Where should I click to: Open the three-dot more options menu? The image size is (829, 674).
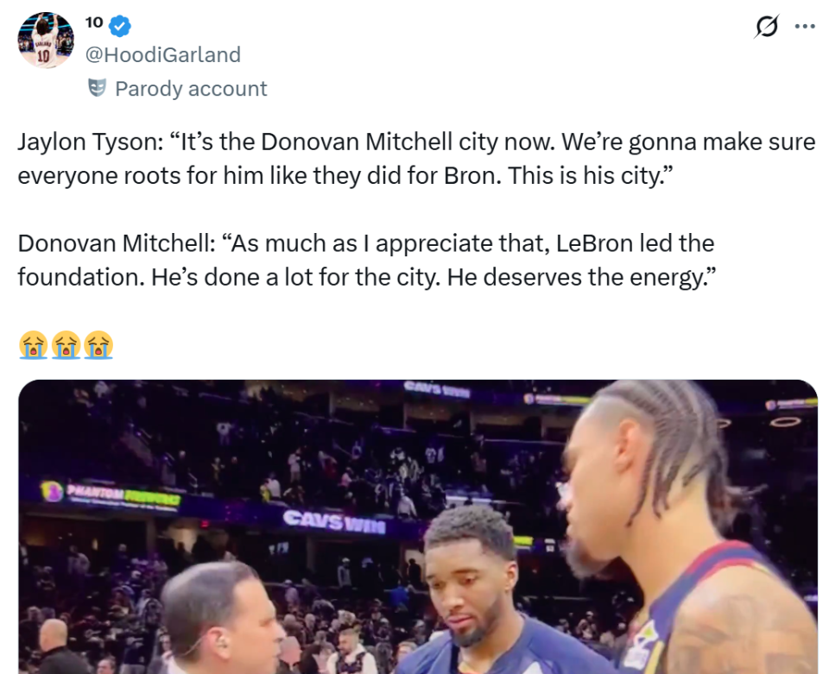(805, 27)
